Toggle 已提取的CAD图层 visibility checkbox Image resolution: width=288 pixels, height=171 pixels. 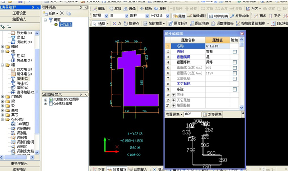pyautogui.click(x=51, y=100)
